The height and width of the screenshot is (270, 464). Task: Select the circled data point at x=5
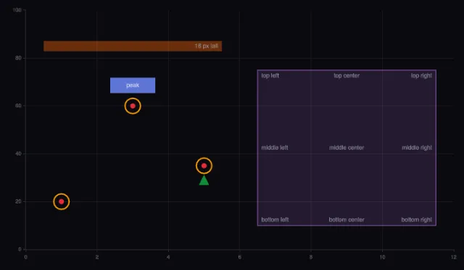pyautogui.click(x=204, y=166)
